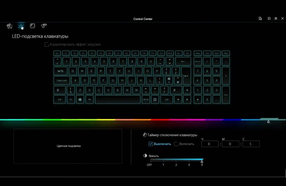Select the Цветная подсветка preview panel
Screen dimensions: 286x186
[x=68, y=146]
